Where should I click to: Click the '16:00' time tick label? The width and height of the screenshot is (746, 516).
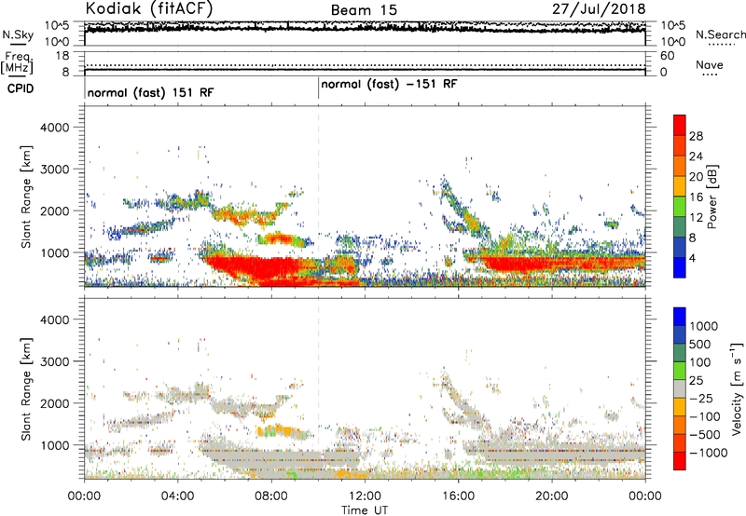(x=458, y=496)
